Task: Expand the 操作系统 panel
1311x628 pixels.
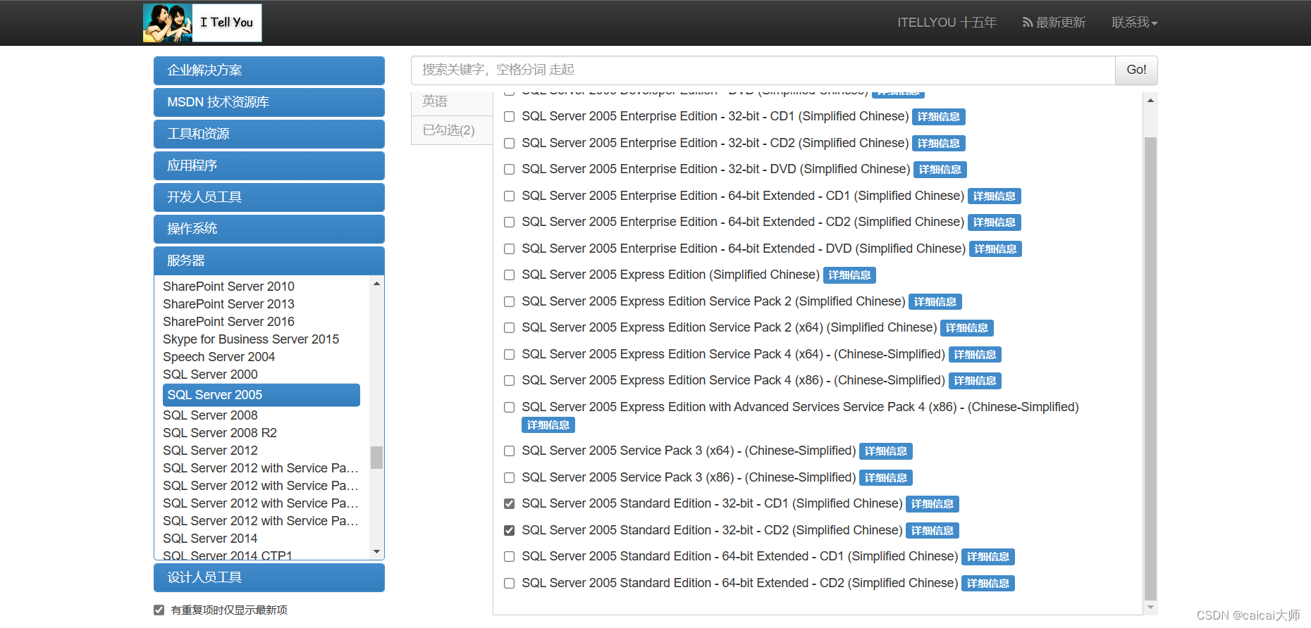Action: [x=269, y=229]
